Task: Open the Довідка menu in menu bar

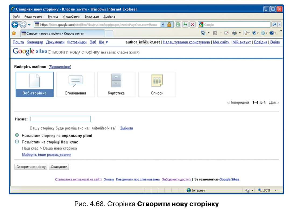Action: [109, 16]
